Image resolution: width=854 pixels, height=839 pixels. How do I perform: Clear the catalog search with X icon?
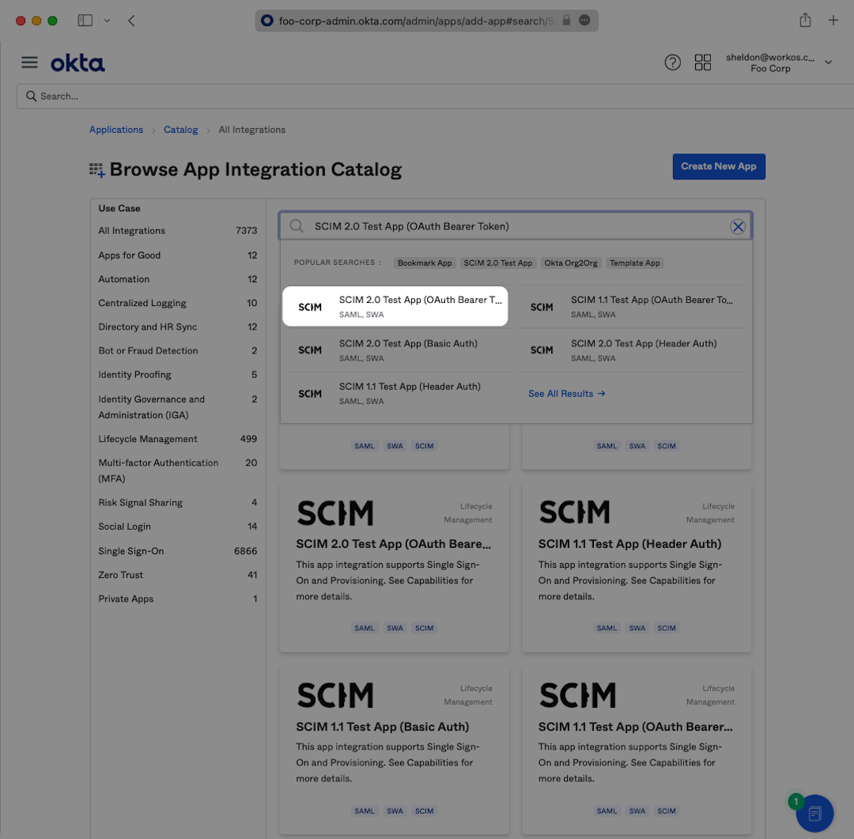point(737,227)
